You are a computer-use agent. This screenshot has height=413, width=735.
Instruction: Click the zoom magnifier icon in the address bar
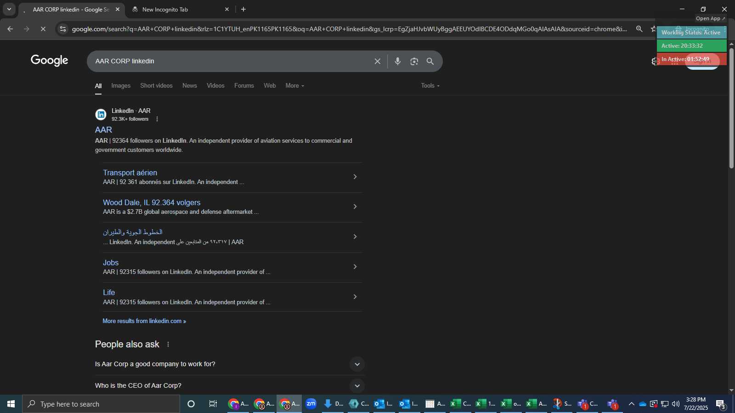tap(639, 29)
